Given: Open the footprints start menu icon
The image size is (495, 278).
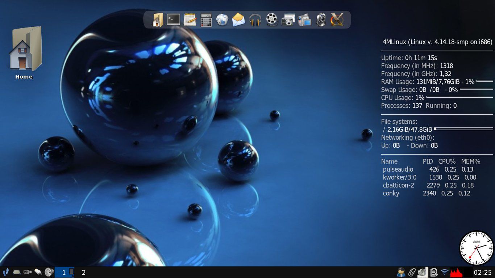Looking at the screenshot, I should pos(5,272).
